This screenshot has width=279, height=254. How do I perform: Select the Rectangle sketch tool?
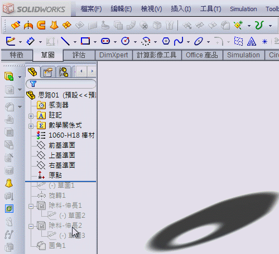click(85, 41)
